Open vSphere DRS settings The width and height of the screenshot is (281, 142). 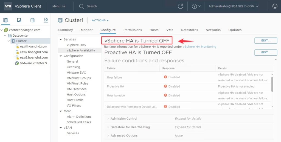pos(76,45)
